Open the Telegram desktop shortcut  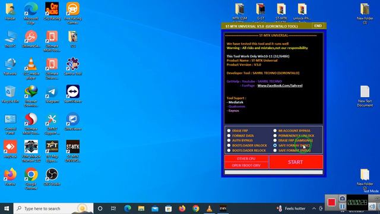pyautogui.click(x=52, y=94)
